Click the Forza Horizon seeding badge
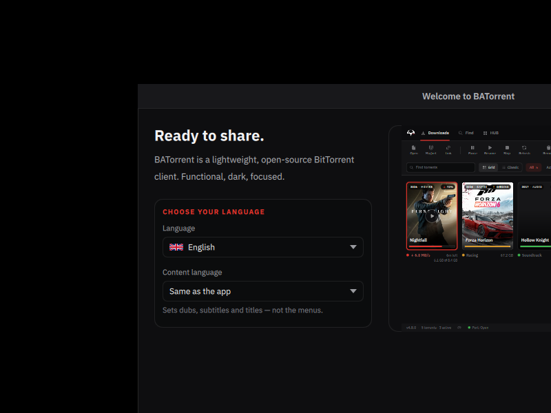The height and width of the screenshot is (413, 551). tap(501, 187)
